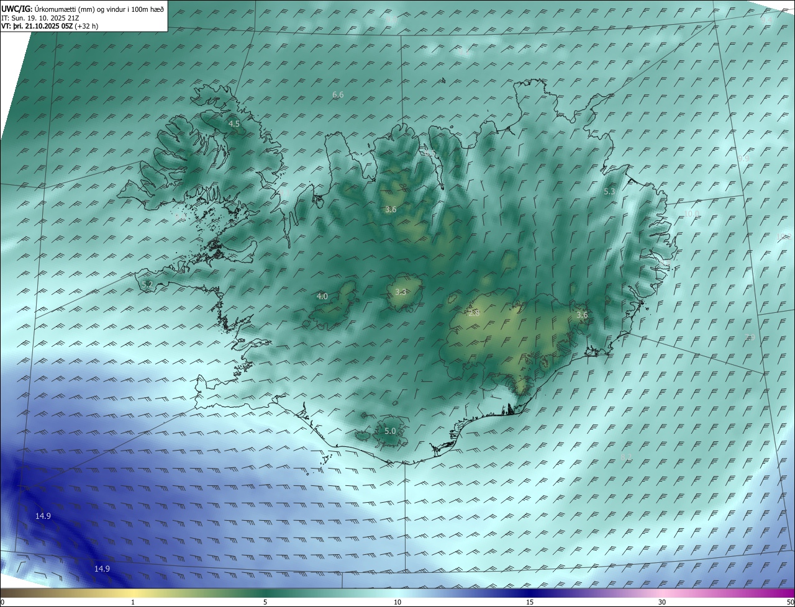Click the 5.3 value label in east Iceland
This screenshot has width=795, height=607.
[x=609, y=192]
